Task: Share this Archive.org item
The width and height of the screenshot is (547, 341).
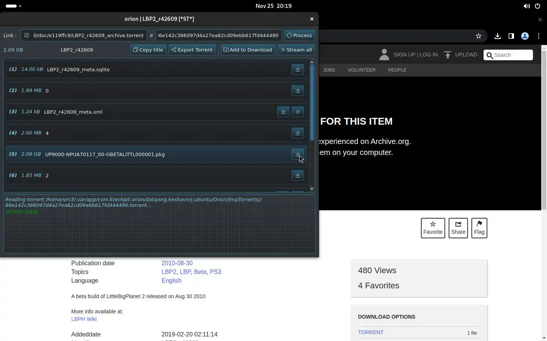Action: [458, 228]
